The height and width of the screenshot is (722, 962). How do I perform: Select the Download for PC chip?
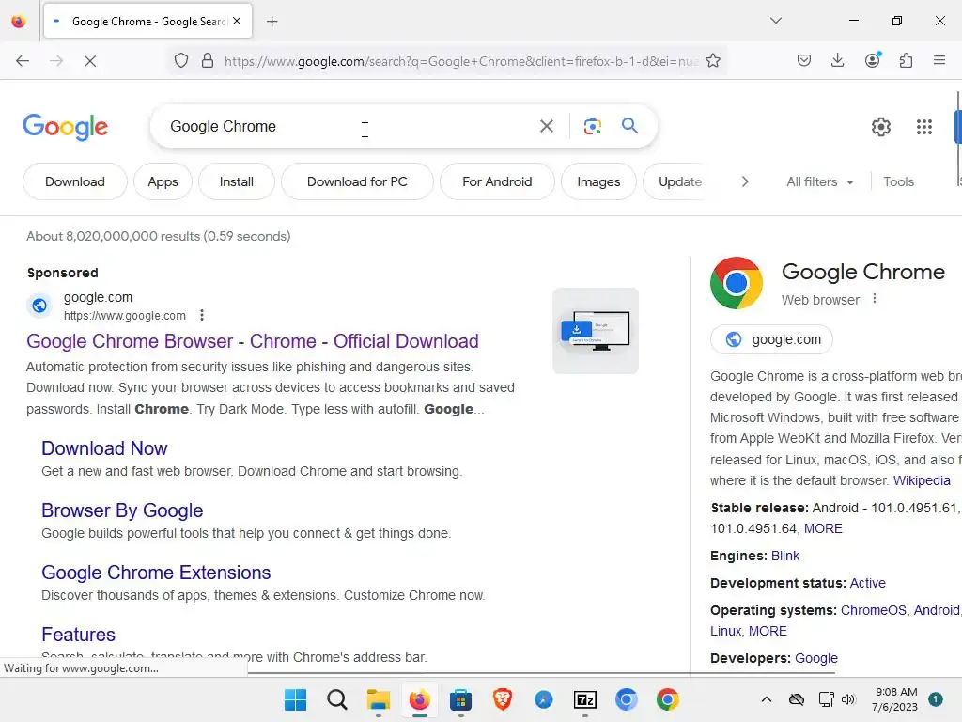click(357, 181)
